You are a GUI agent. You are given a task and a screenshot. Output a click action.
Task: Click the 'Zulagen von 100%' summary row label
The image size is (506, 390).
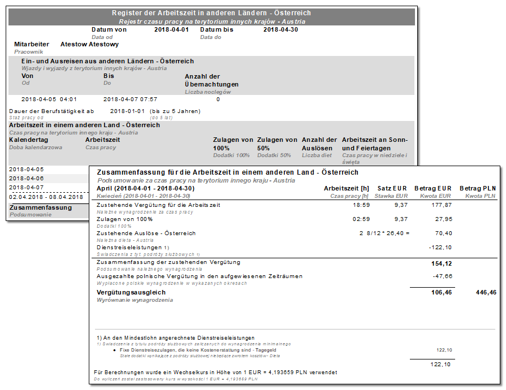point(124,219)
